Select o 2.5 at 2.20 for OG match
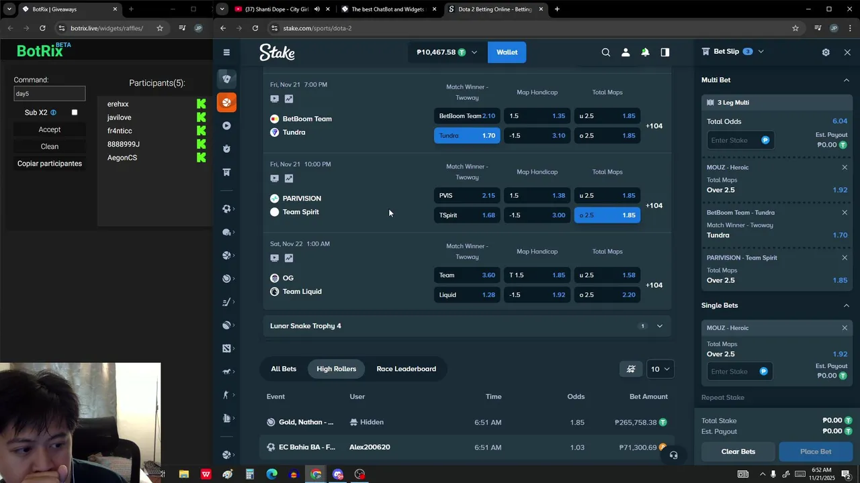Image resolution: width=860 pixels, height=483 pixels. click(x=607, y=295)
